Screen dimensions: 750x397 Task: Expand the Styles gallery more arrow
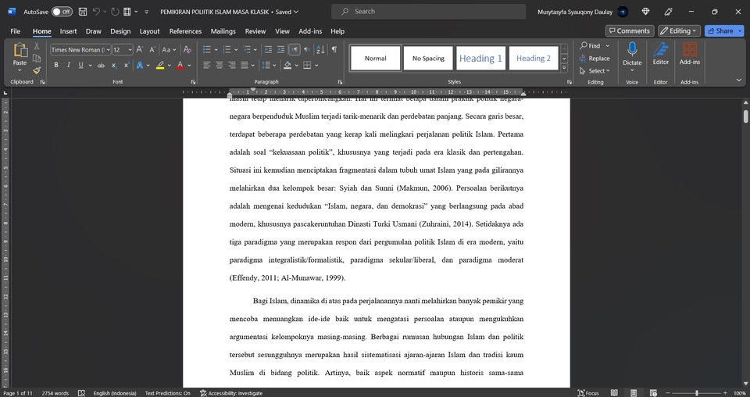point(564,68)
